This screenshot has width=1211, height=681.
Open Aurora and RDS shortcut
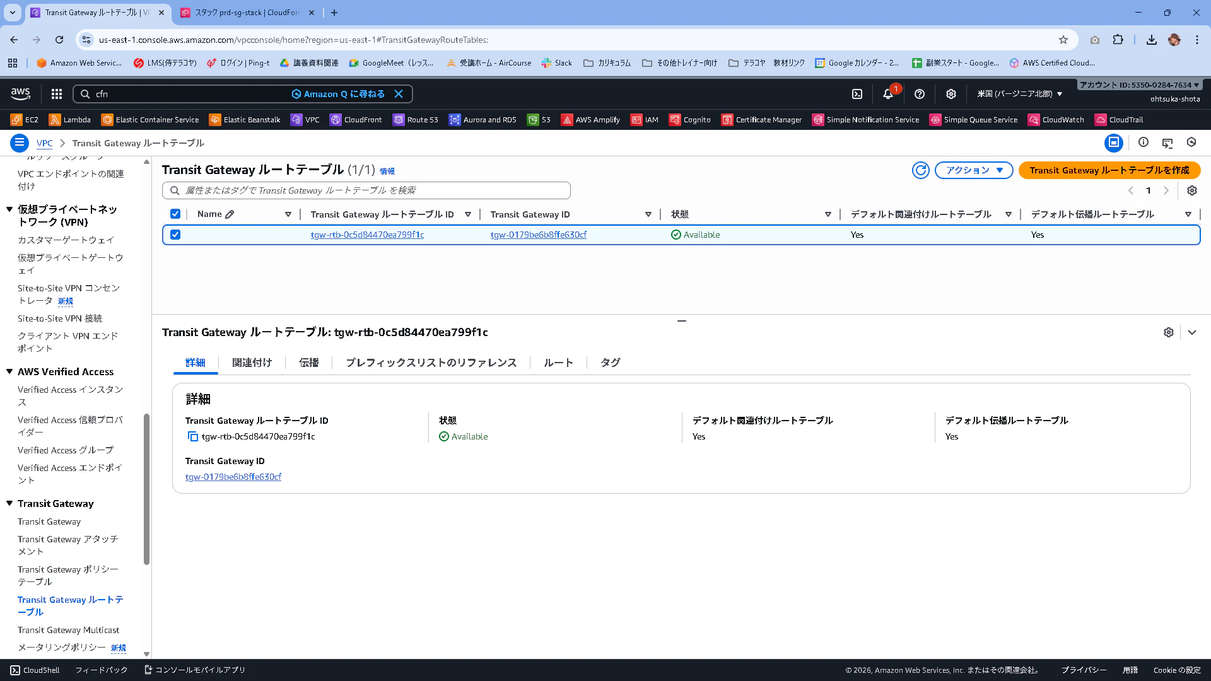tap(483, 120)
